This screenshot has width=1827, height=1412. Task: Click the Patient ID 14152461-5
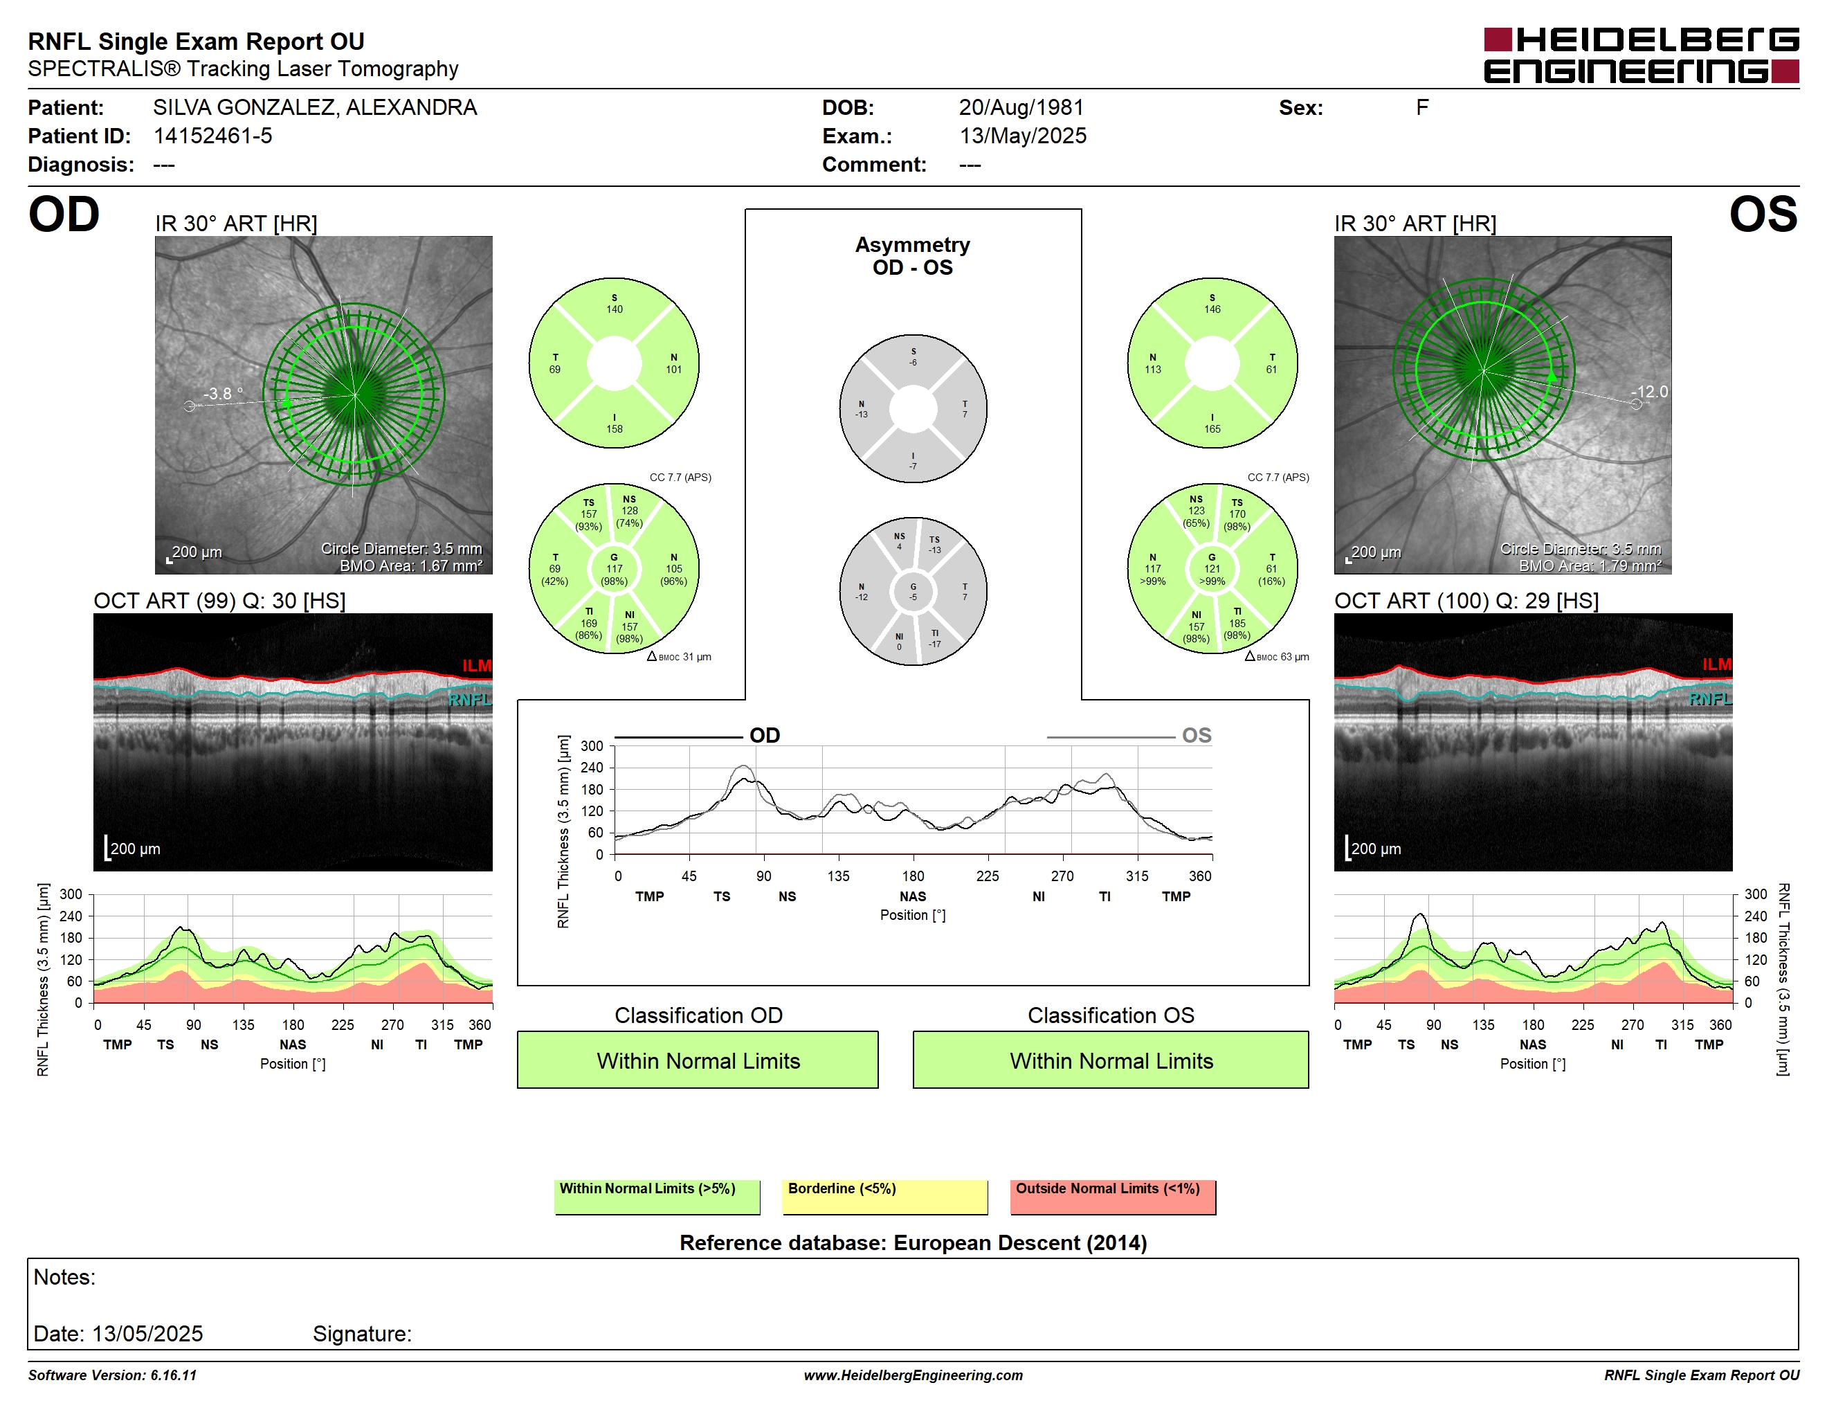click(212, 136)
